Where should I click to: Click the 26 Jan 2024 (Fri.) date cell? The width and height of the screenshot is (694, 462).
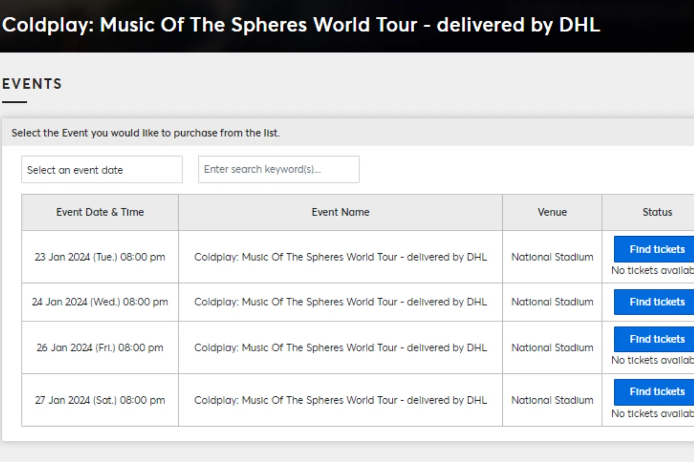pyautogui.click(x=100, y=348)
